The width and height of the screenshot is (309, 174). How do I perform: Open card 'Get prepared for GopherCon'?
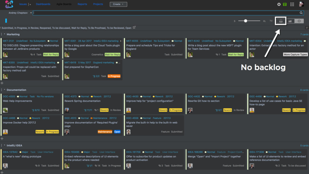[x=81, y=67]
